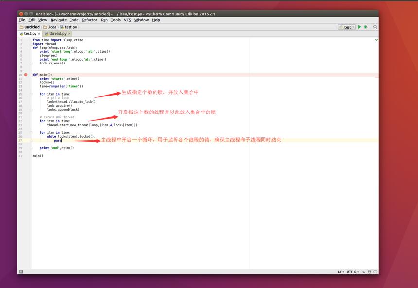Click the tool windows icon in status bar corner
418x288 pixels.
[x=21, y=272]
